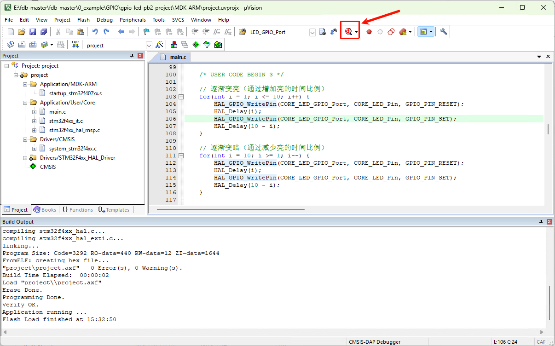Toggle bookmark with the flag icon
The height and width of the screenshot is (346, 555).
point(146,32)
